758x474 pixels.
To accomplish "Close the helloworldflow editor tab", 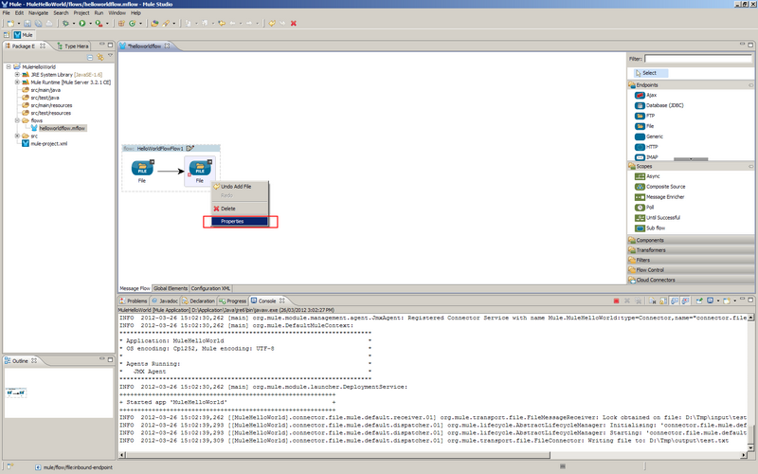I will 168,46.
